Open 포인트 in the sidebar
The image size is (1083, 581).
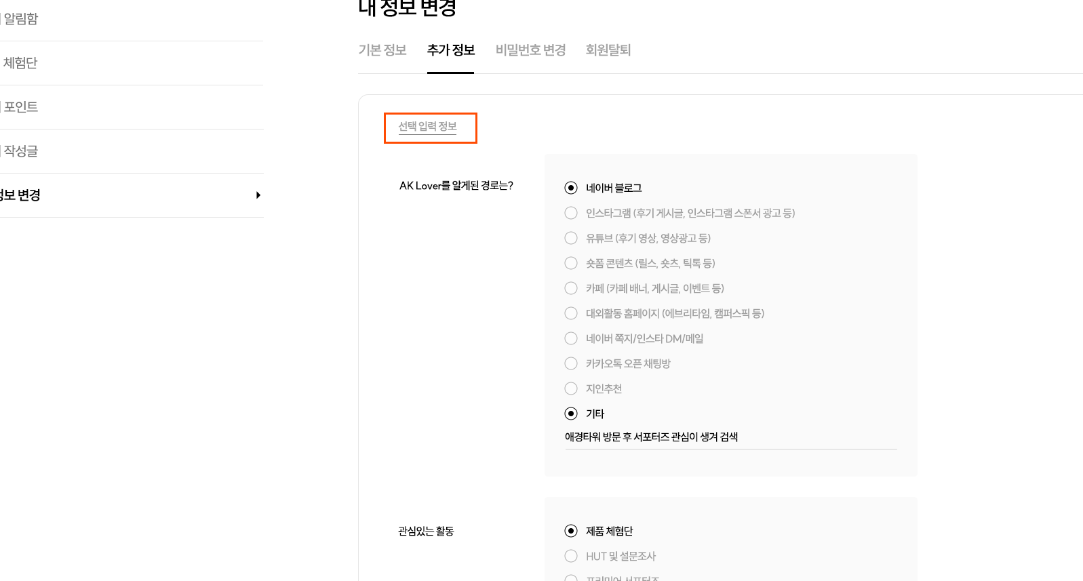(x=21, y=107)
